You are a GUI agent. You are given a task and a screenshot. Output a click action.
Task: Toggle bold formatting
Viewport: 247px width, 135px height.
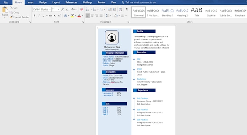coord(35,16)
